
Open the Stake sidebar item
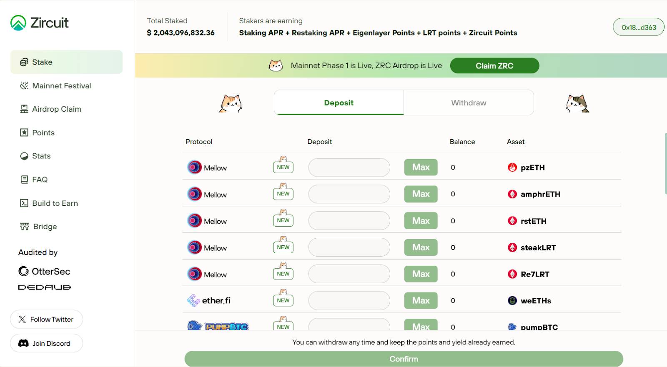[66, 62]
